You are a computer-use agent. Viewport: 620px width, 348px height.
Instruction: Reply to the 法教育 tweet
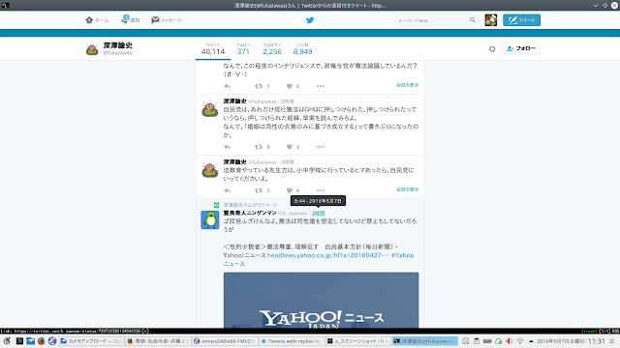[228, 190]
